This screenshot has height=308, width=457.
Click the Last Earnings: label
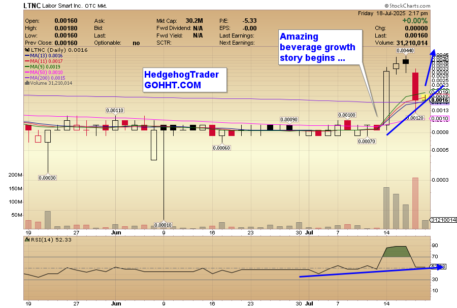point(237,36)
